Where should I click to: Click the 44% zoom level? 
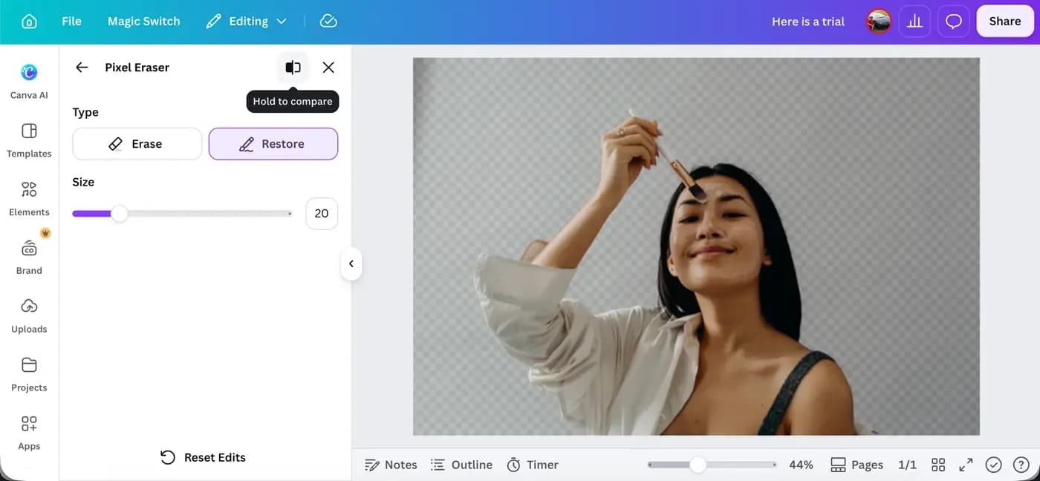tap(801, 465)
